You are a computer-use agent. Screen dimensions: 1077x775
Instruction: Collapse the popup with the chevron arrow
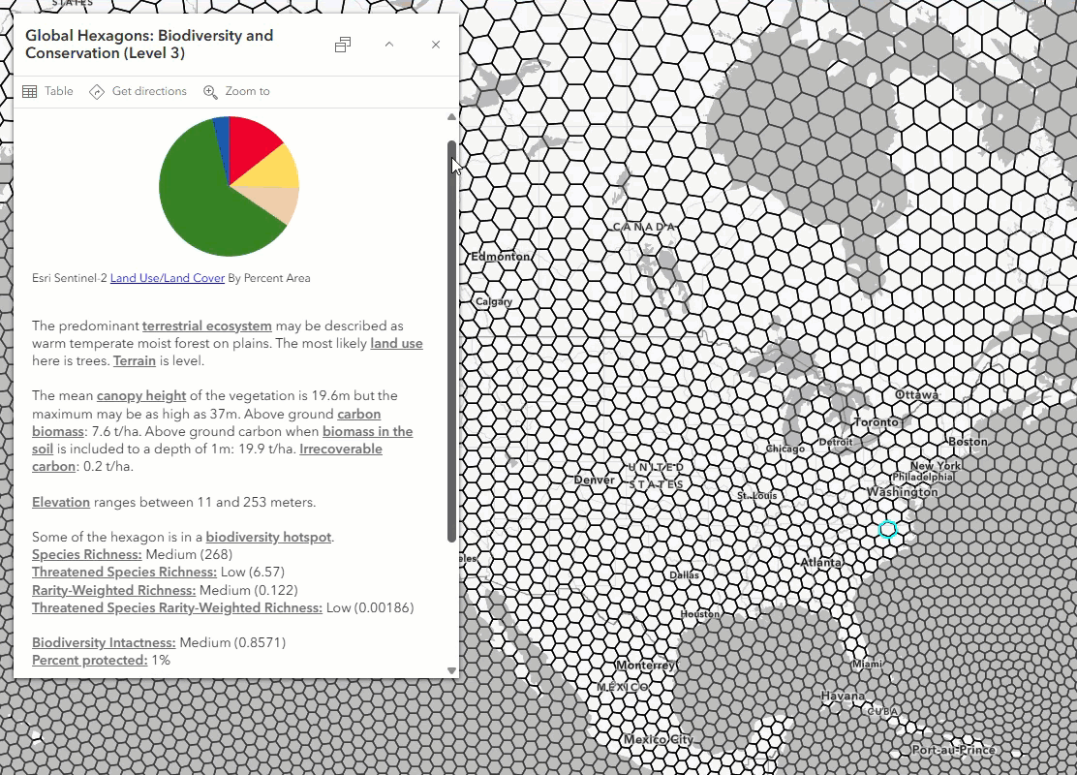tap(389, 44)
